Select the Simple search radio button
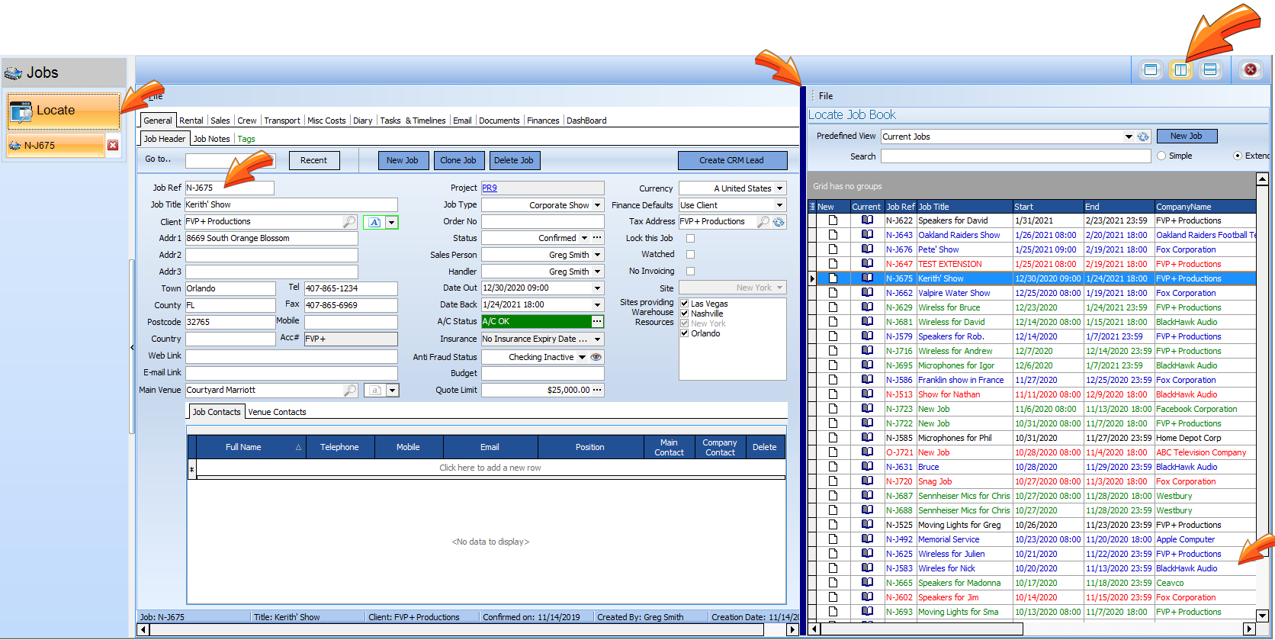This screenshot has height=640, width=1275. click(x=1161, y=156)
